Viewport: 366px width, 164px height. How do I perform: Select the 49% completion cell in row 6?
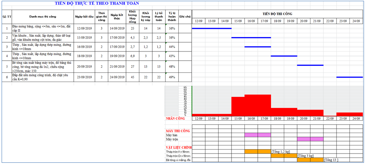(x=172, y=77)
